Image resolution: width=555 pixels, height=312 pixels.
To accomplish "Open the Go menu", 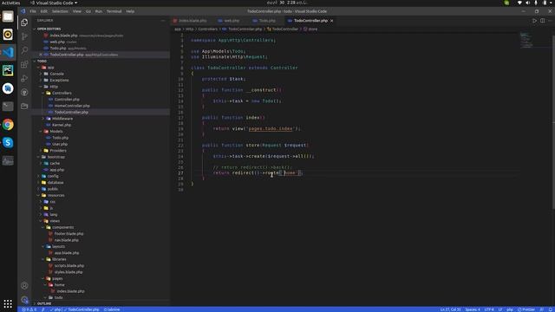I will click(x=88, y=11).
